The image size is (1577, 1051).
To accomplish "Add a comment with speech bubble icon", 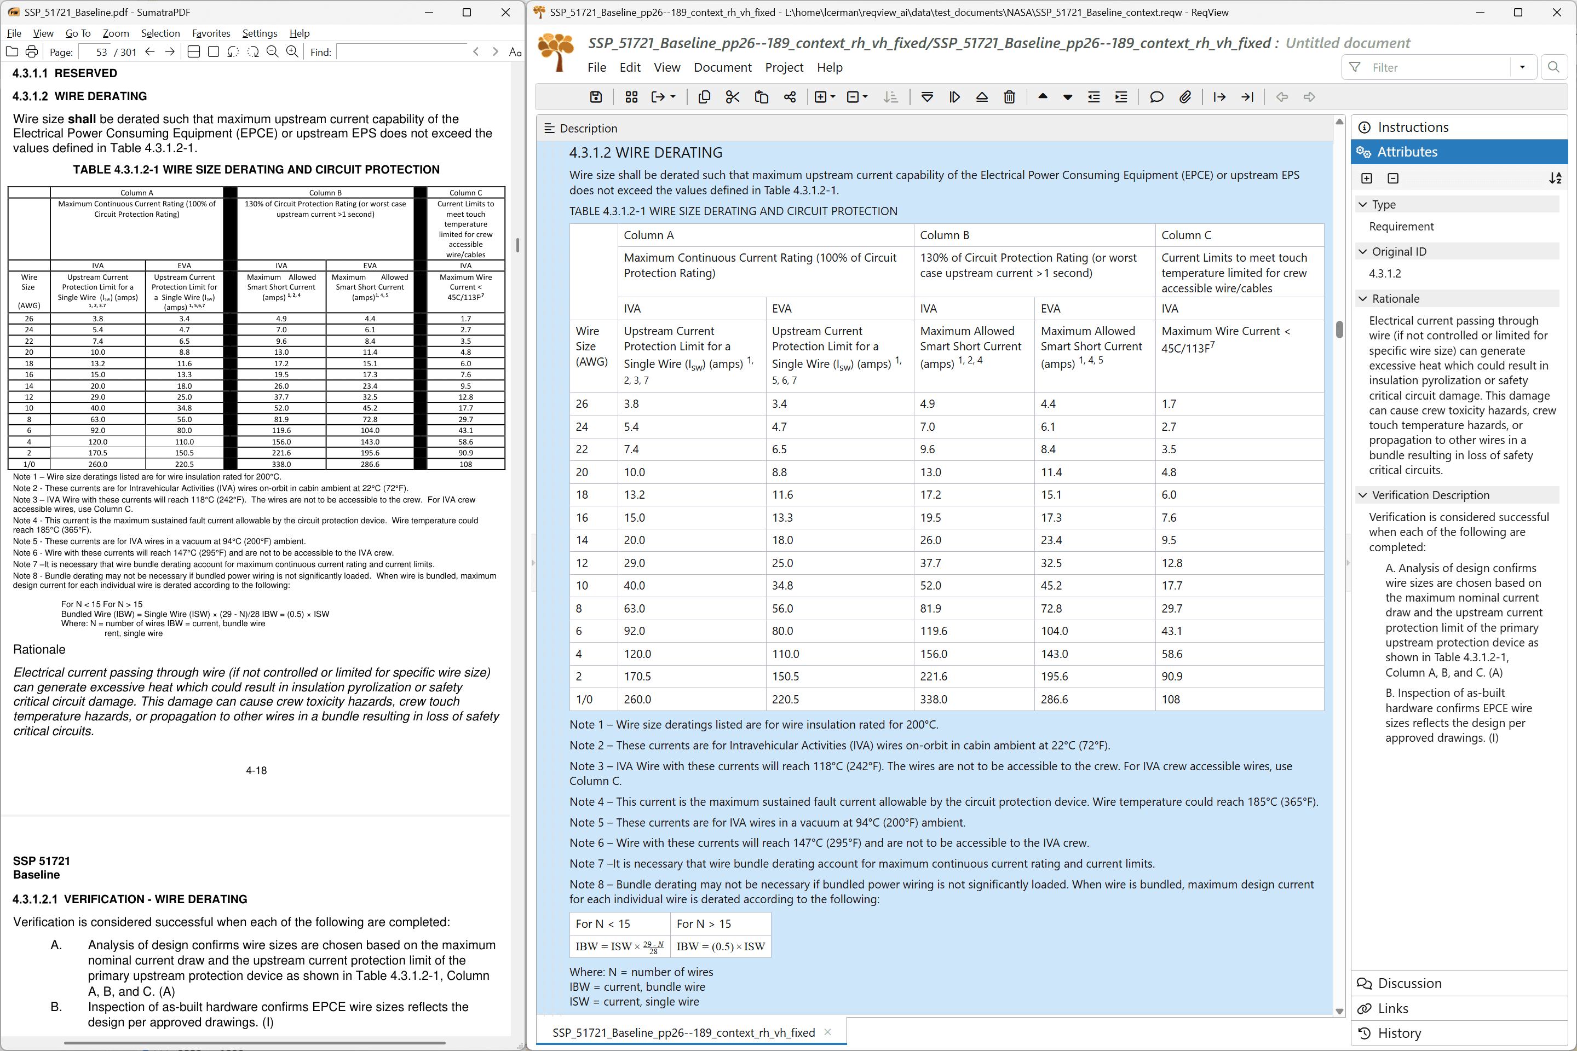I will tap(1156, 97).
